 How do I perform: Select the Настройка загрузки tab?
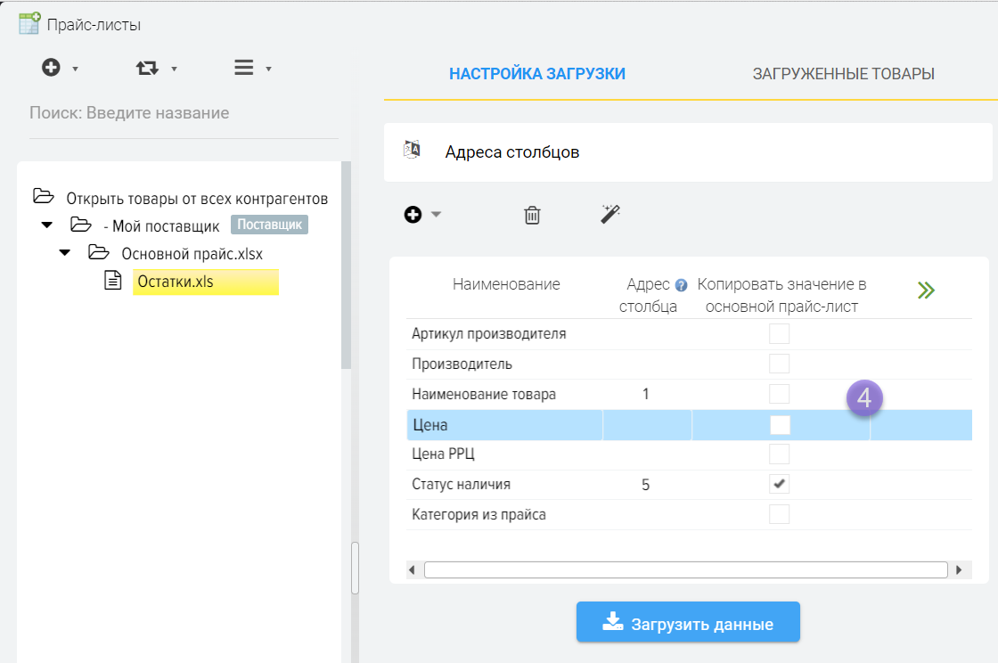coord(536,74)
